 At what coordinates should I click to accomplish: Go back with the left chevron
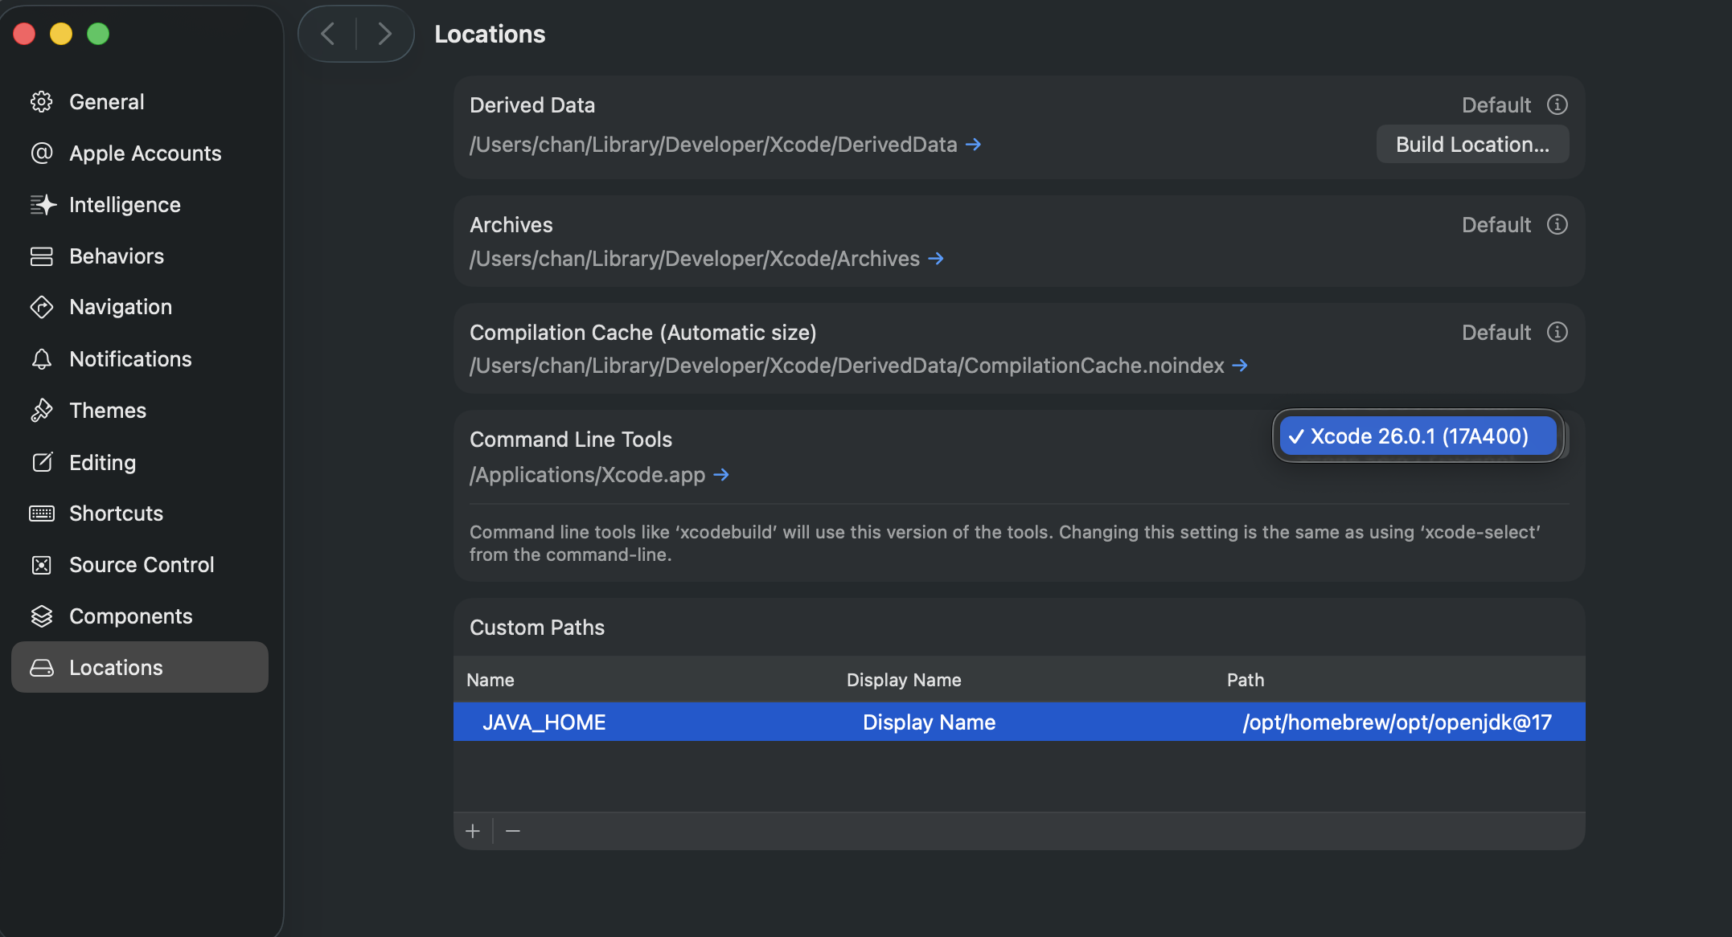coord(328,34)
